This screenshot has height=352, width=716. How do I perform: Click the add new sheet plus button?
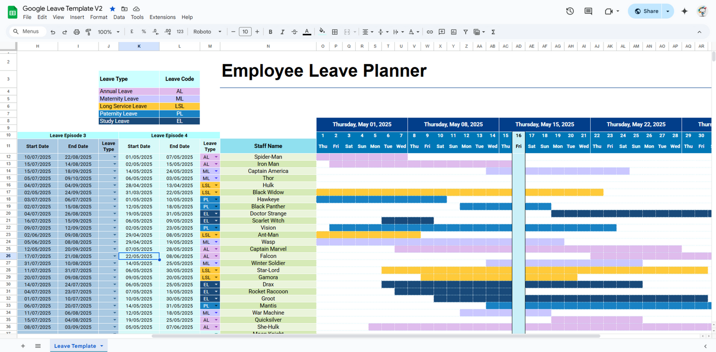(x=23, y=346)
